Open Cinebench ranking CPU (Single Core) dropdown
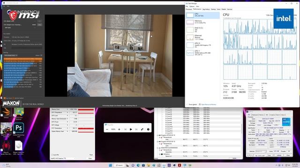Image resolution: width=300 pixels, height=168 pixels. click(11, 55)
